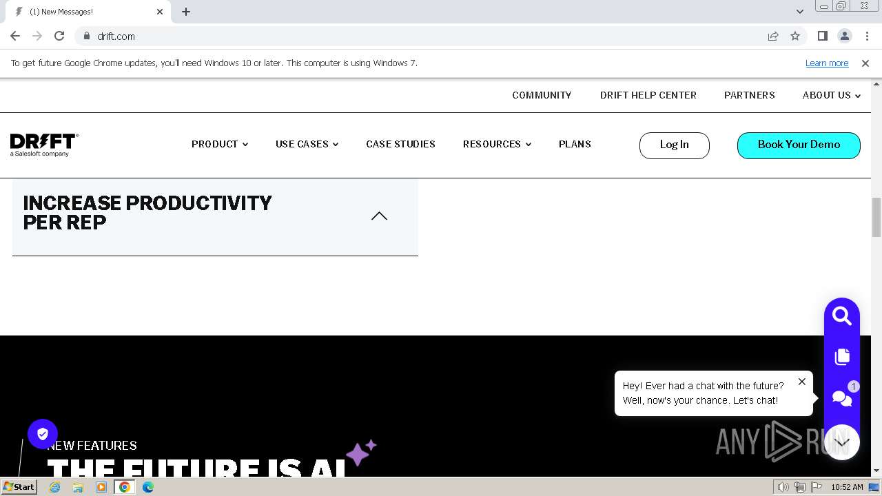The image size is (882, 496).
Task: Expand the Use Cases menu
Action: click(307, 144)
